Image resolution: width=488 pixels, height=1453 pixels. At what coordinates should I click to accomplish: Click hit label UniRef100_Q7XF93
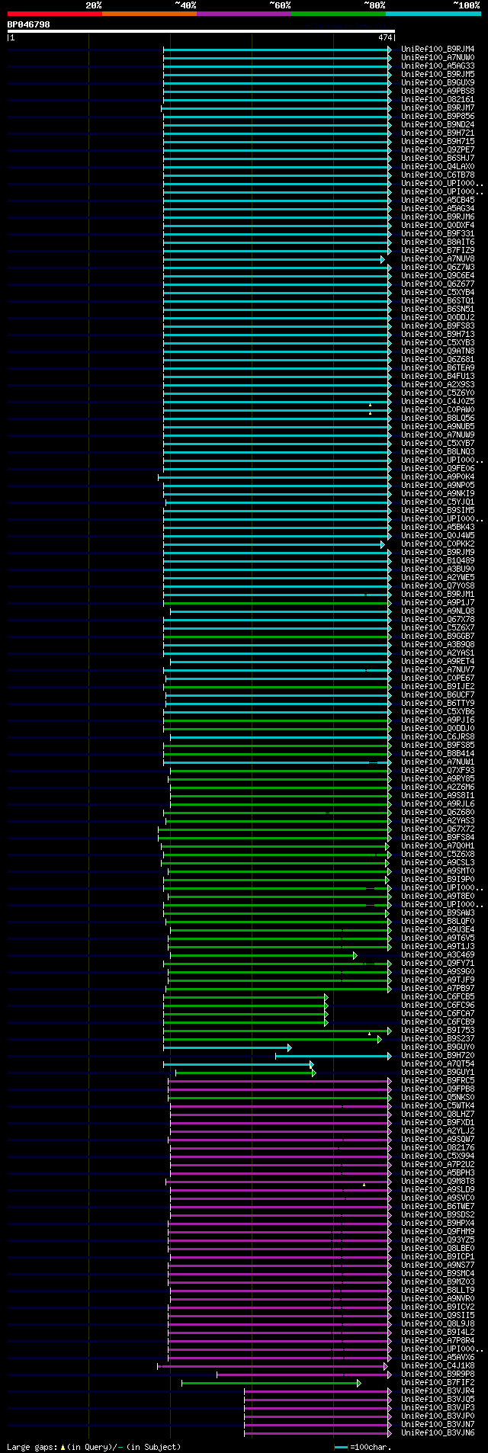pos(438,771)
